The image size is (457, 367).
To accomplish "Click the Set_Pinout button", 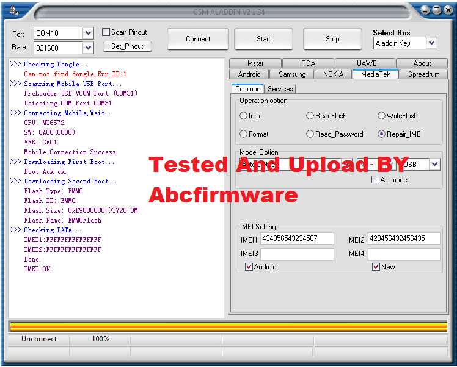I will tap(127, 46).
